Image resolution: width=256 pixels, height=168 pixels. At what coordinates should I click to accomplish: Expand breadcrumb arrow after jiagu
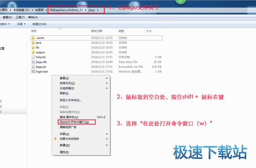(98, 10)
